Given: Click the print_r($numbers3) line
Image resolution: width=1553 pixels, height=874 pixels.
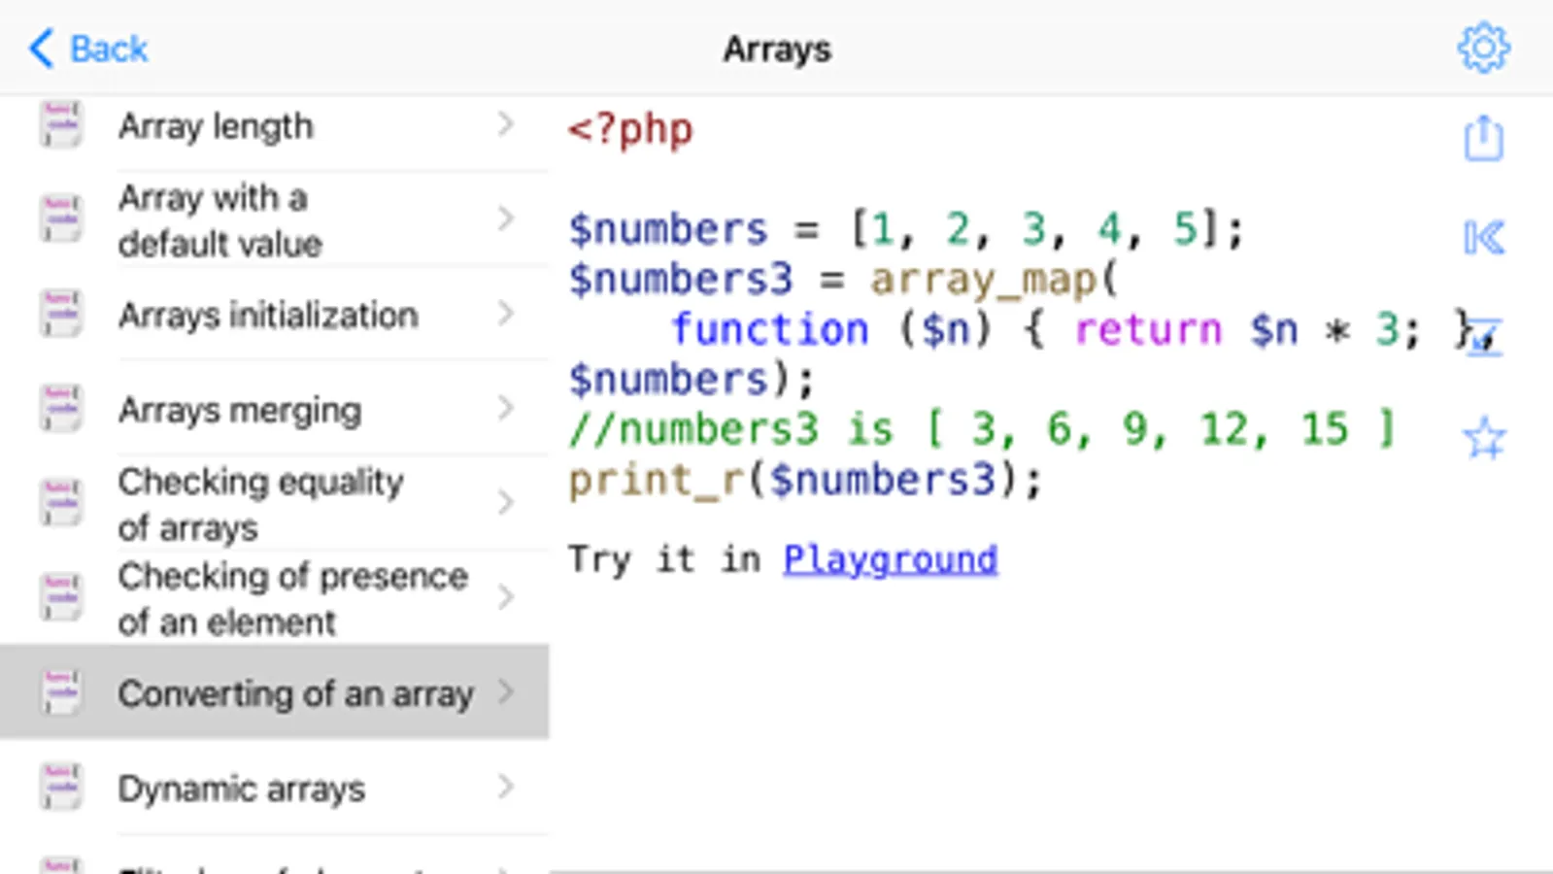Looking at the screenshot, I should [805, 480].
